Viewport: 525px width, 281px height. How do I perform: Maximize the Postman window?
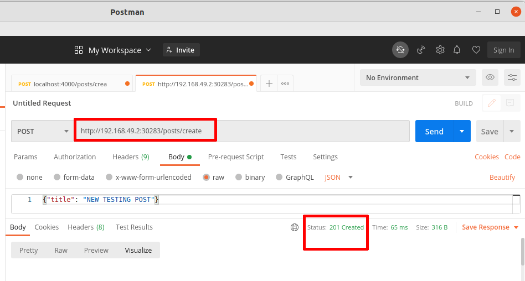coord(497,12)
